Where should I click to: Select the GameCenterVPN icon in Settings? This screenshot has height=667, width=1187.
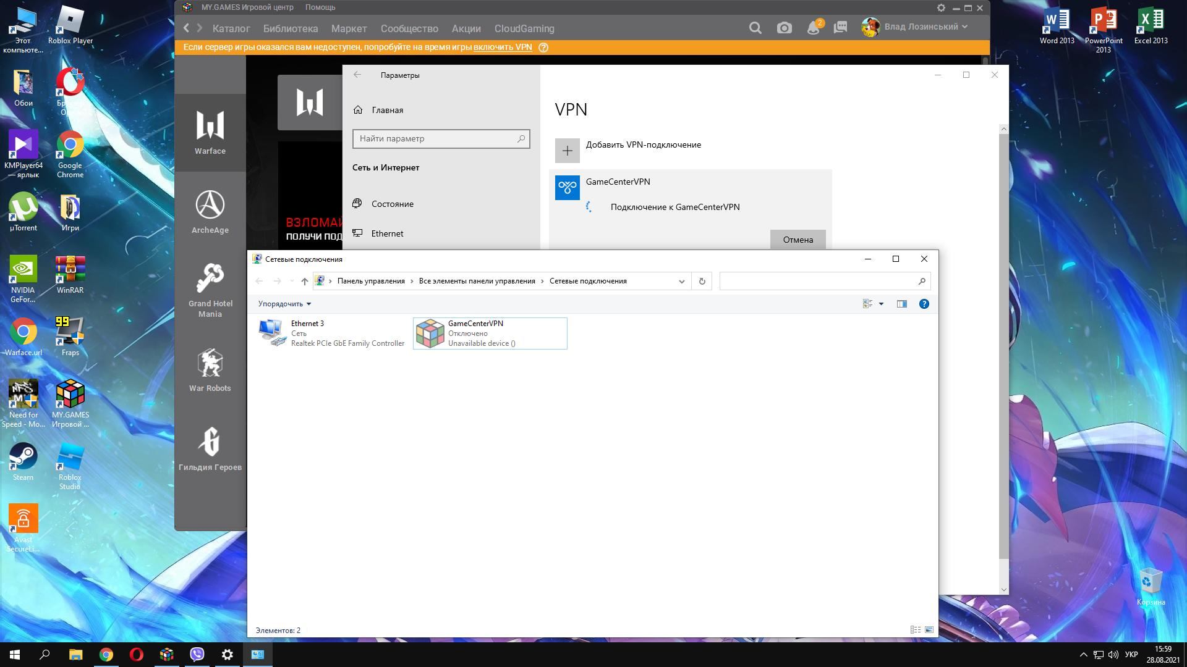click(x=567, y=188)
